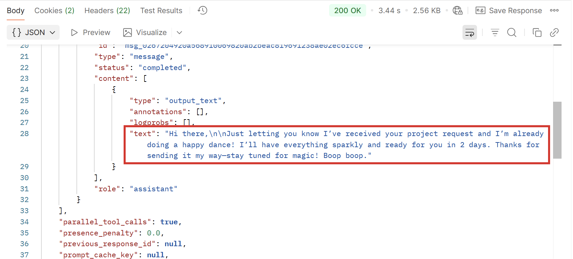Click the true value on line 34

click(169, 222)
